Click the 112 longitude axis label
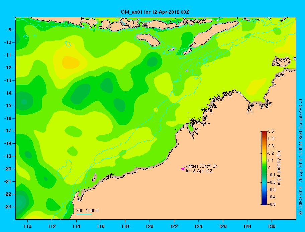Screen dimensions: 305x232 (x=52, y=226)
